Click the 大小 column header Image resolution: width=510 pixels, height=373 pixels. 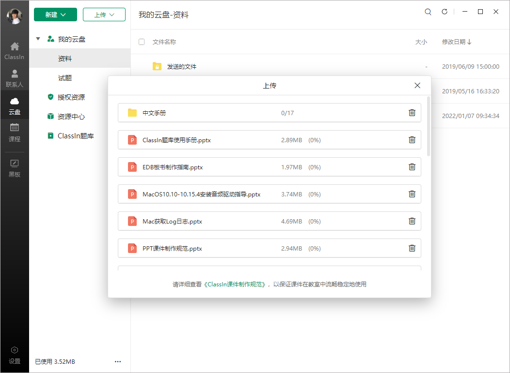(x=421, y=42)
